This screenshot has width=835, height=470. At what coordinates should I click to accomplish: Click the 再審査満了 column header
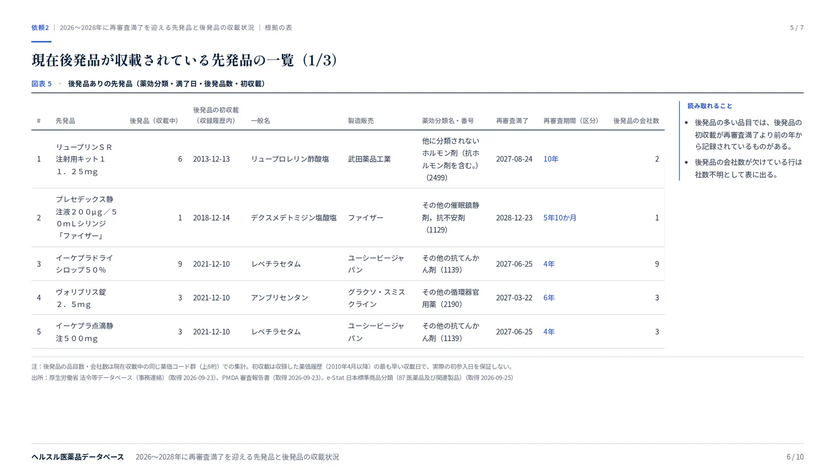pos(512,120)
